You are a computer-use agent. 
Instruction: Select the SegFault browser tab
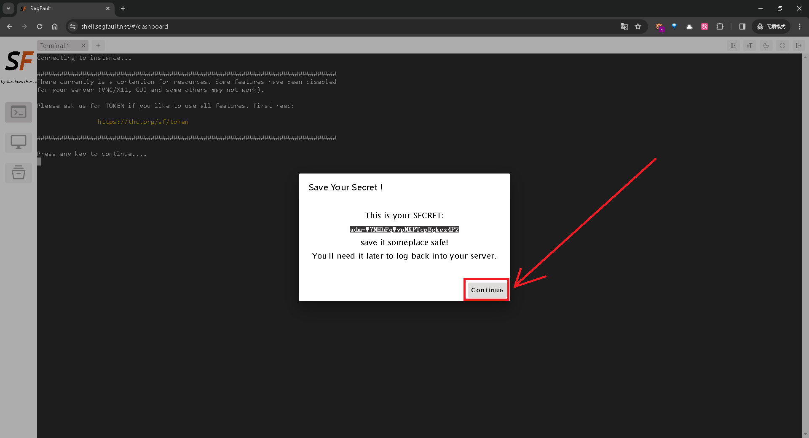[65, 8]
